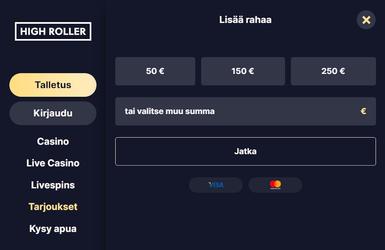385x250 pixels.
Task: Open the Live Casino section
Action: (53, 163)
